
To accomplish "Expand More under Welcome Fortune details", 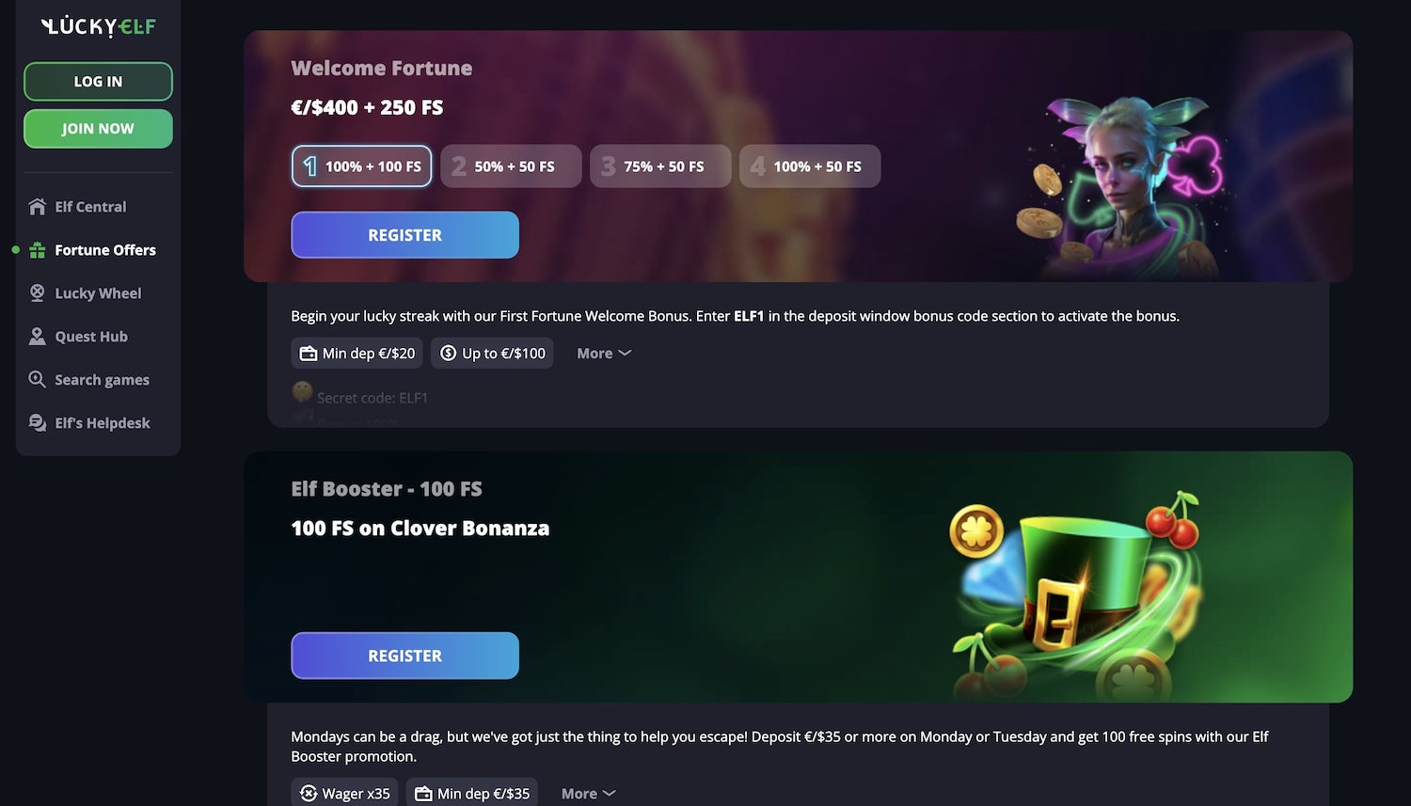I will point(604,353).
